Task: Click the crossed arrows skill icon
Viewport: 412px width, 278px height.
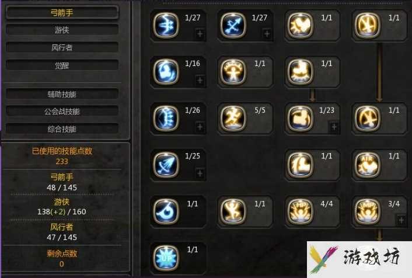Action: click(233, 26)
